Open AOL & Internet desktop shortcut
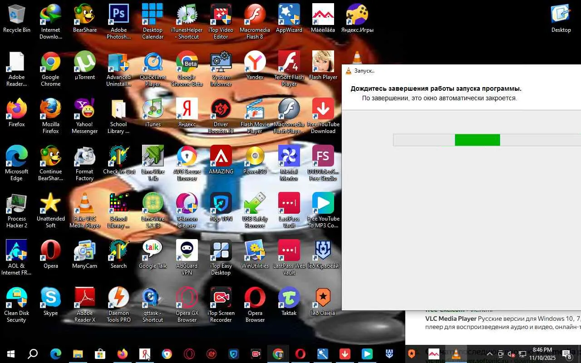Image resolution: width=581 pixels, height=363 pixels. [17, 258]
